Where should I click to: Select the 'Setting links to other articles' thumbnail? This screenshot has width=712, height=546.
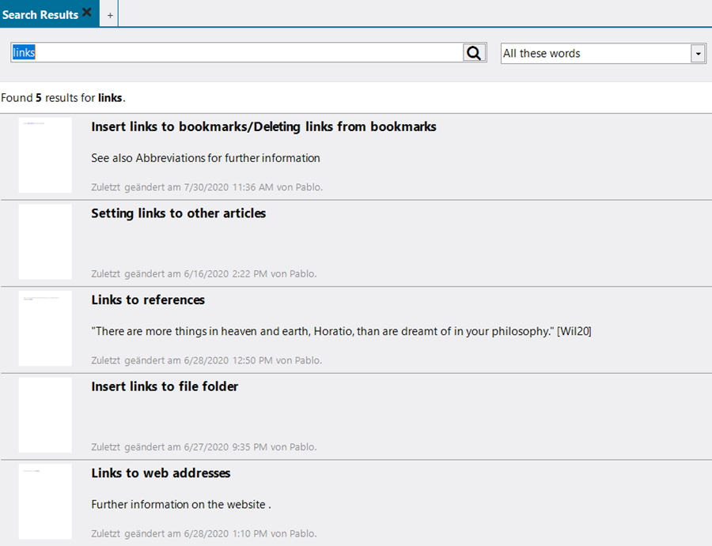click(x=45, y=242)
